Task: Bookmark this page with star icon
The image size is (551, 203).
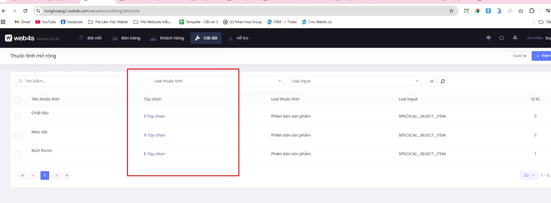Action: pos(451,11)
